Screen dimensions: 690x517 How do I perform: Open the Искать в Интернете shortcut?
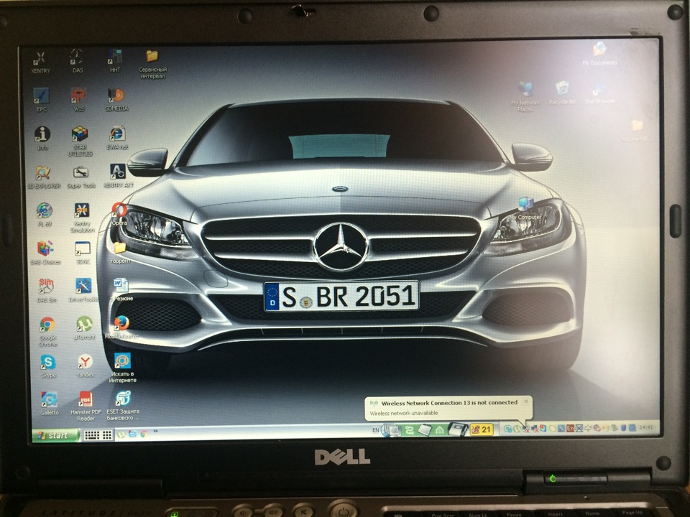123,368
